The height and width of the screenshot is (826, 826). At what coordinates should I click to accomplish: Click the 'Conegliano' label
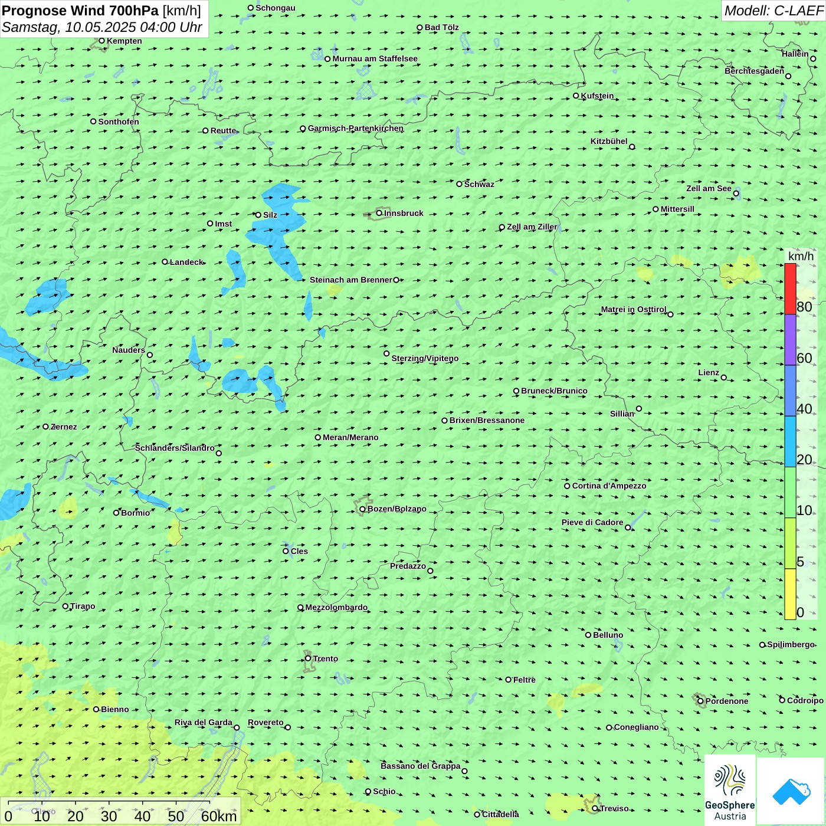click(x=636, y=727)
